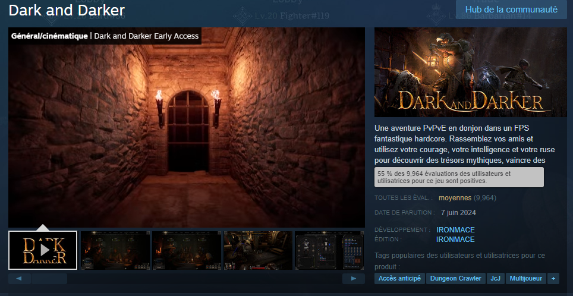Select the inventory screen thumbnail
Viewport: 573px width, 296px height.
(329, 250)
